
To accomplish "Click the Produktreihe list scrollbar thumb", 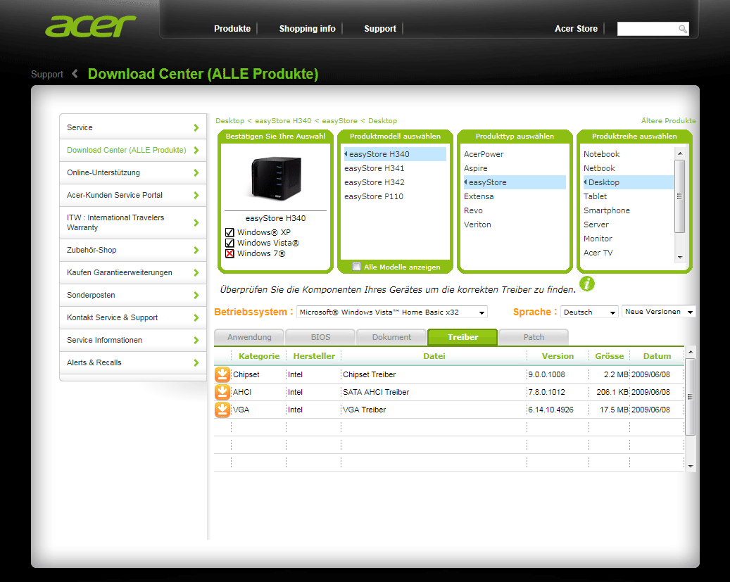I will 680,196.
